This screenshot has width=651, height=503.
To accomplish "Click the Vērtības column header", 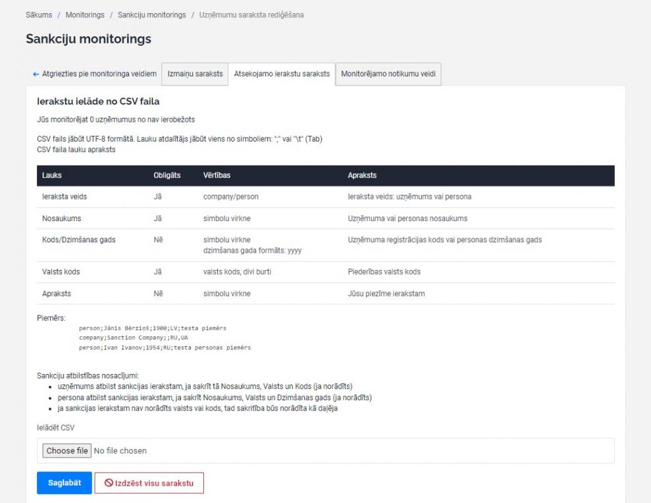I will 216,176.
